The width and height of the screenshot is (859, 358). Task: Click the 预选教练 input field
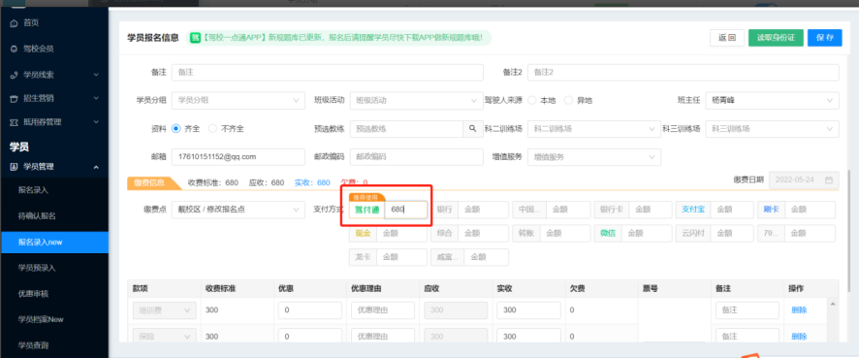406,129
